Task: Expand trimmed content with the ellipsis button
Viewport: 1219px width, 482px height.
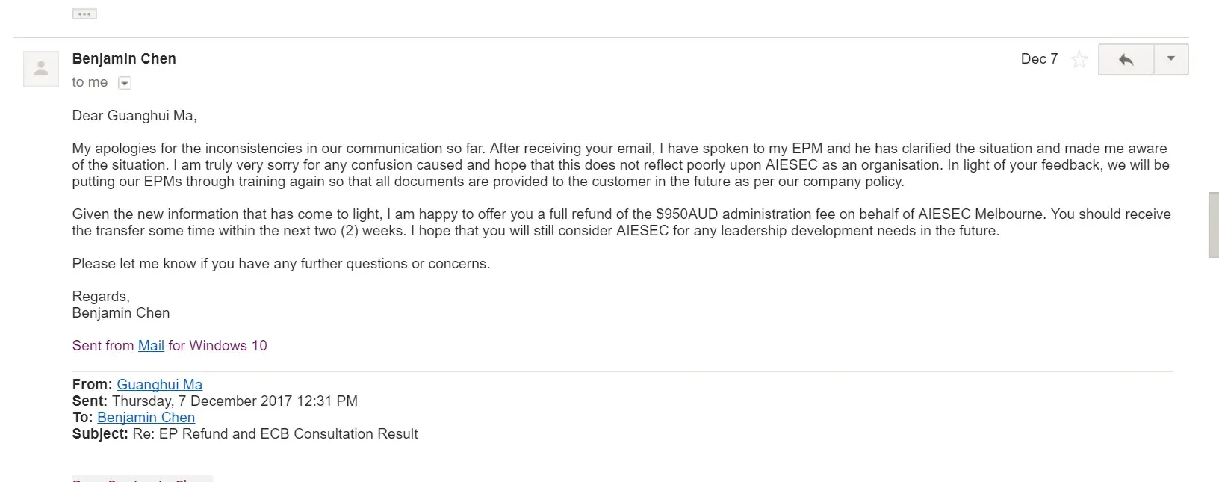Action: tap(84, 13)
